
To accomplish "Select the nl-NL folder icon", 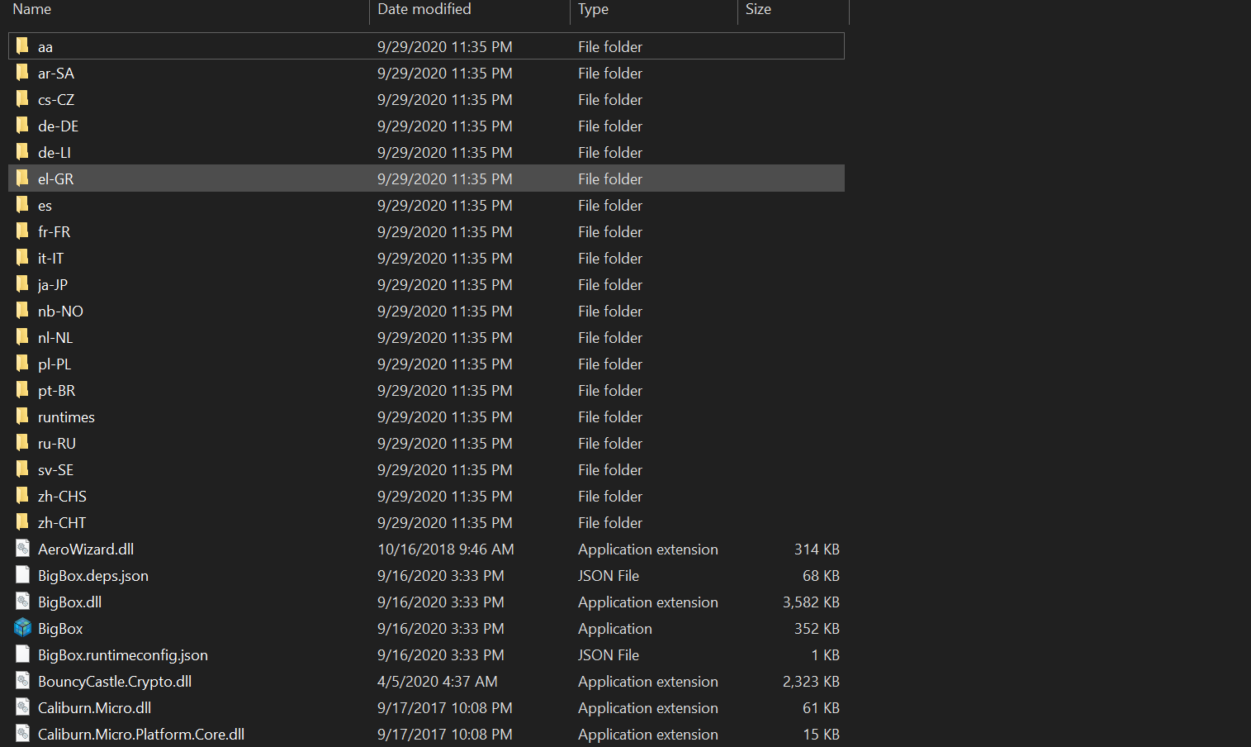I will tap(22, 337).
